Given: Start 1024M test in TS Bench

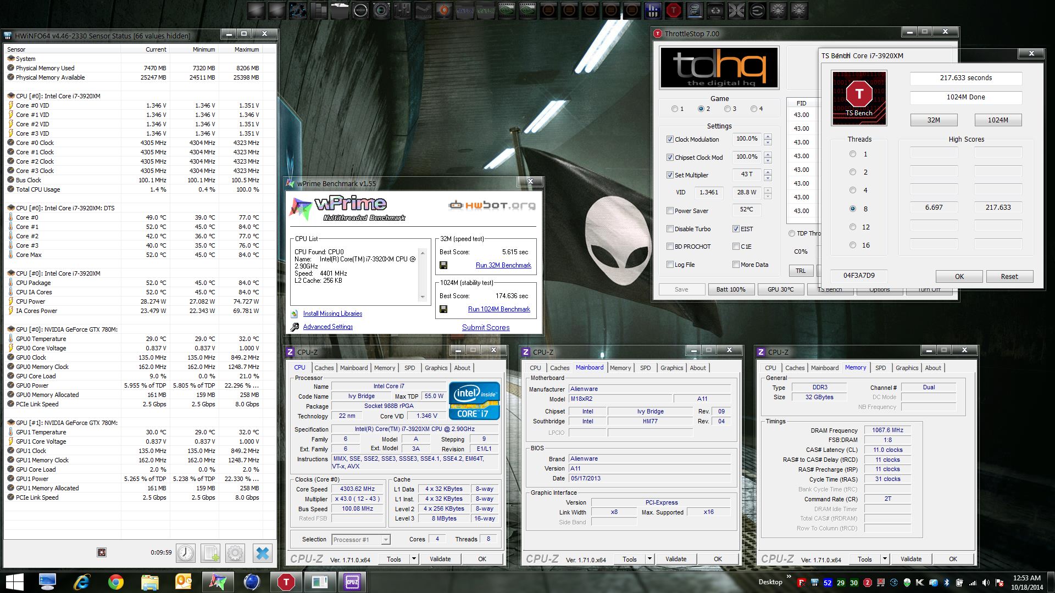Looking at the screenshot, I should (998, 120).
